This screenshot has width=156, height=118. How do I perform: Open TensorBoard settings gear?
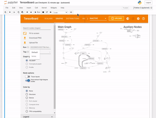tap(138, 19)
